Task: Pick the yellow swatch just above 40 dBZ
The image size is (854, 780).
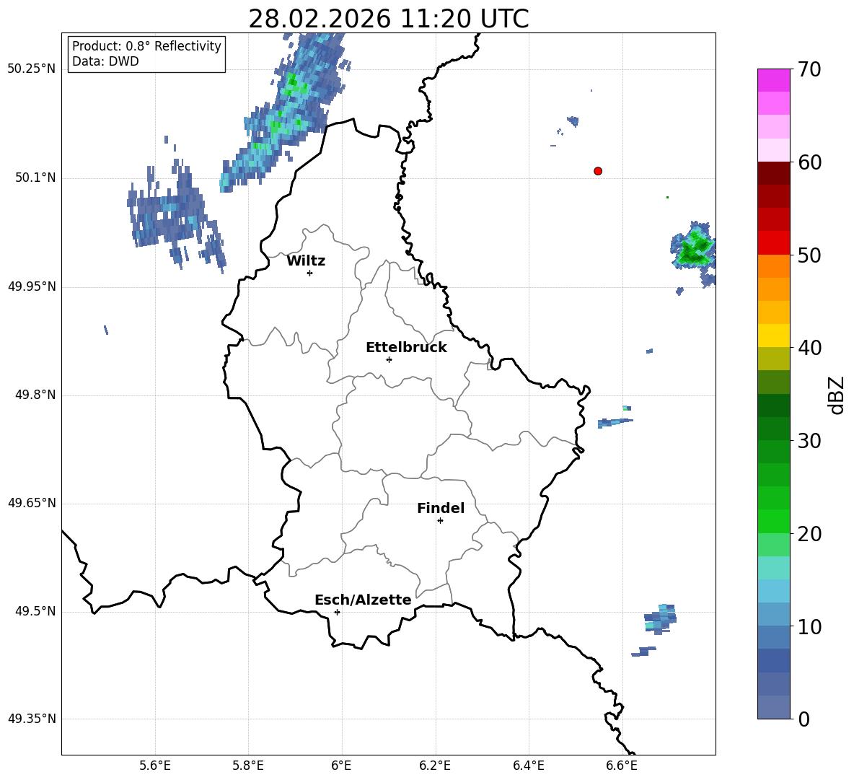Action: pos(773,336)
